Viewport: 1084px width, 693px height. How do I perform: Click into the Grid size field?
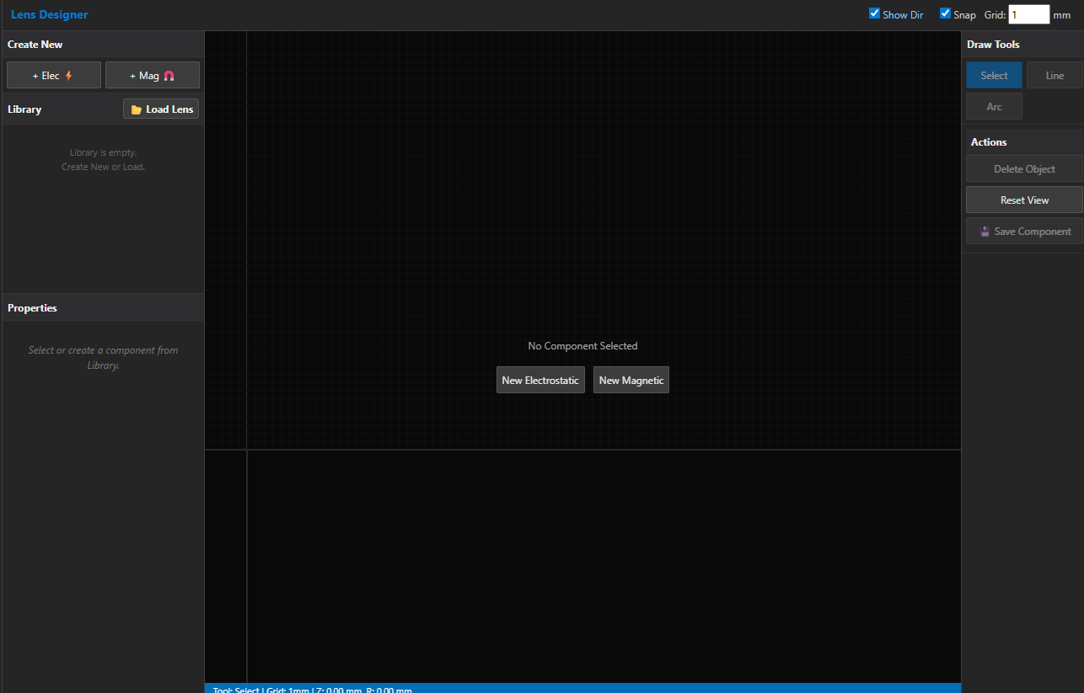[x=1028, y=14]
